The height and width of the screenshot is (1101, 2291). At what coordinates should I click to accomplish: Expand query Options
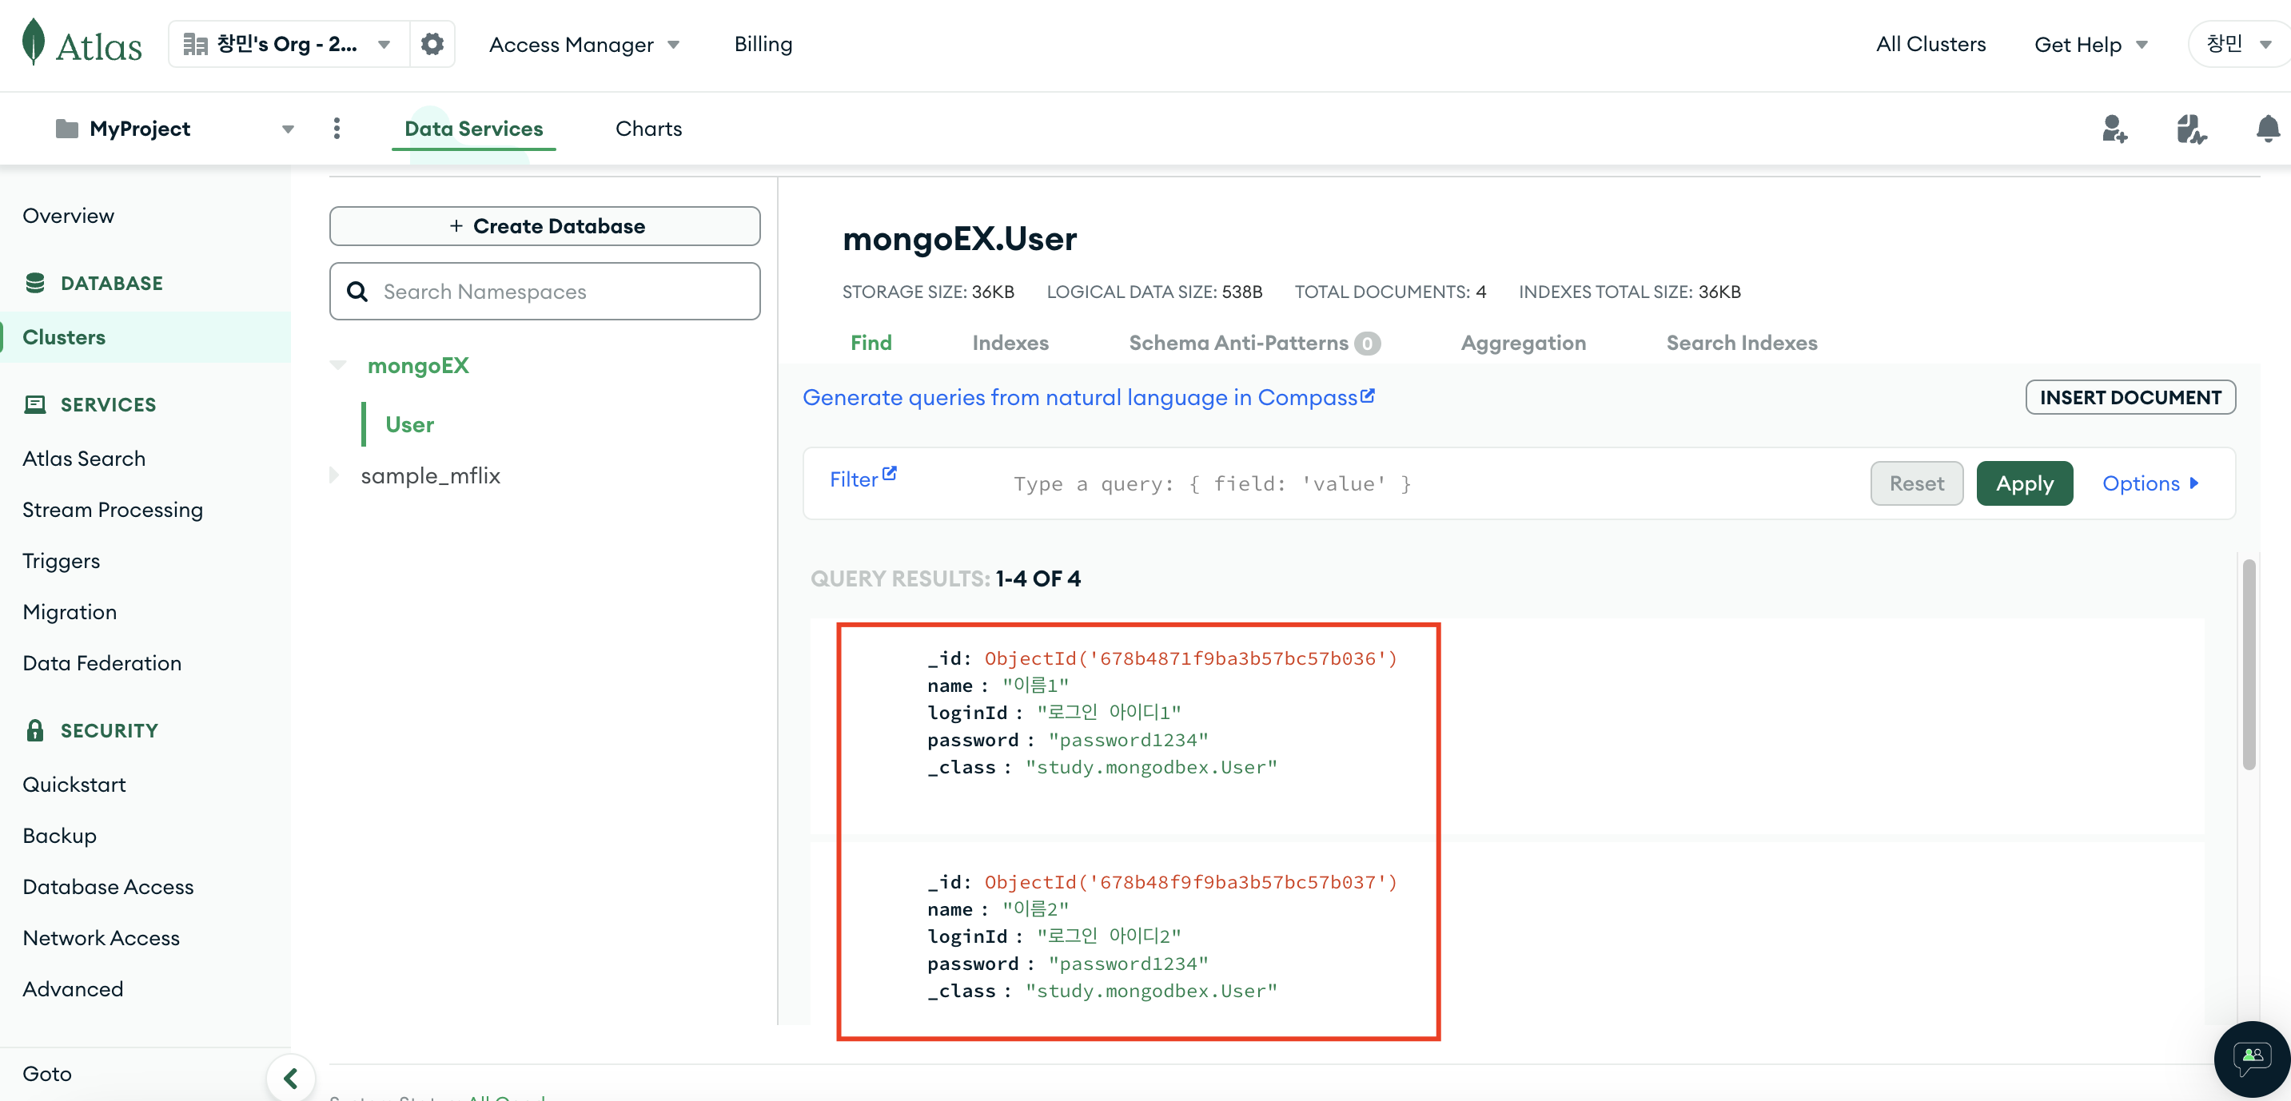point(2150,483)
